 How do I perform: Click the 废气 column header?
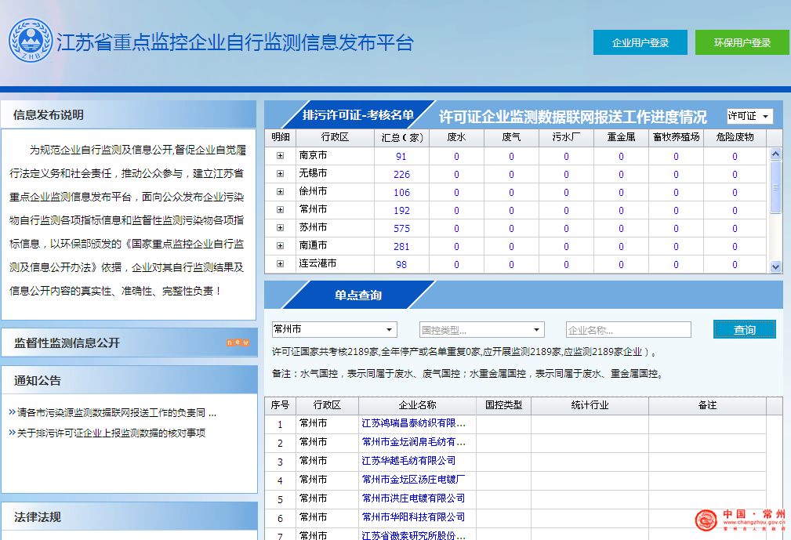tap(511, 138)
